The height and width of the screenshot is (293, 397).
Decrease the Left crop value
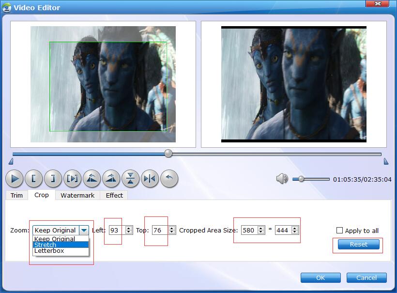pos(129,232)
